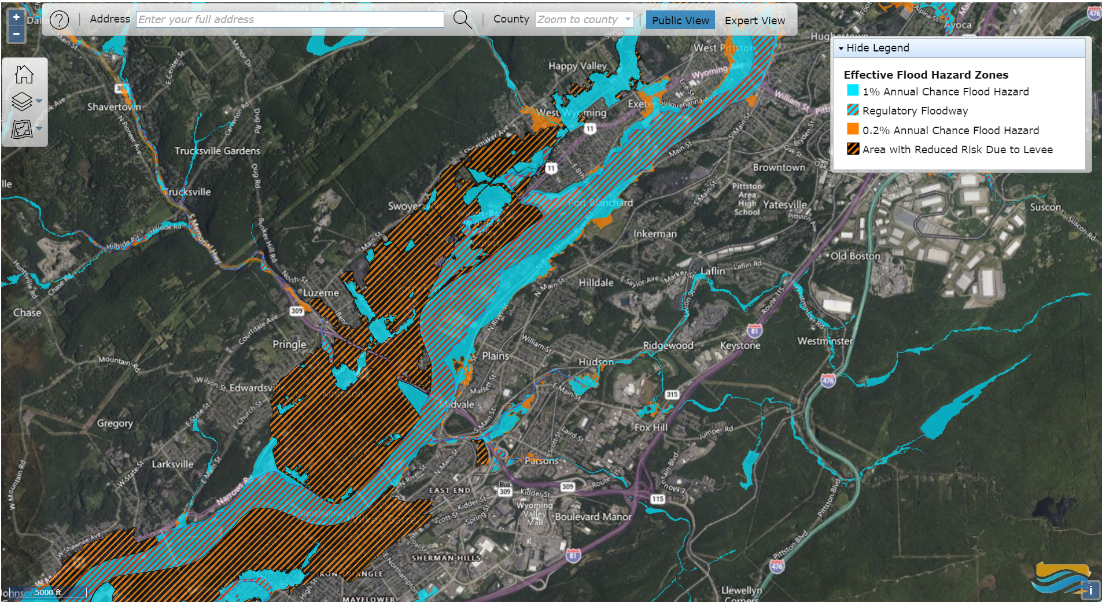Viewport: 1102px width, 602px height.
Task: Open the help question mark icon
Action: [x=60, y=19]
